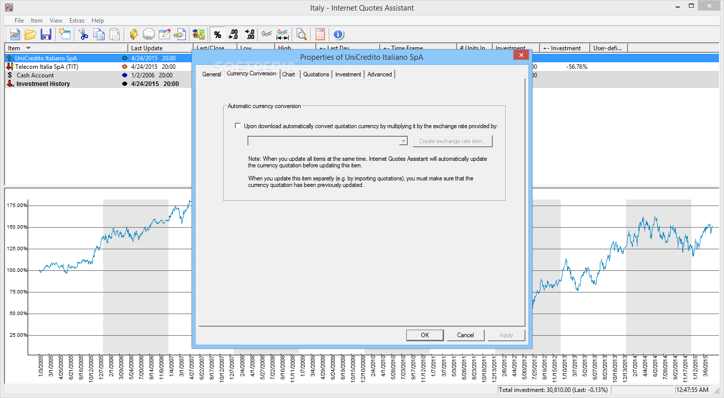Switch to the General tab

coord(211,74)
